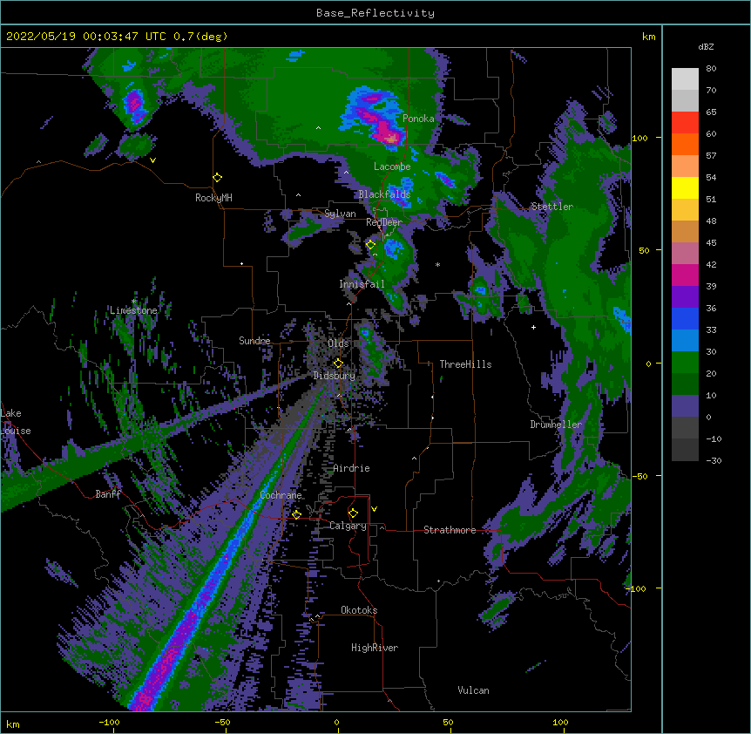751x734 pixels.
Task: Click the Sylvan label
Action: point(340,214)
